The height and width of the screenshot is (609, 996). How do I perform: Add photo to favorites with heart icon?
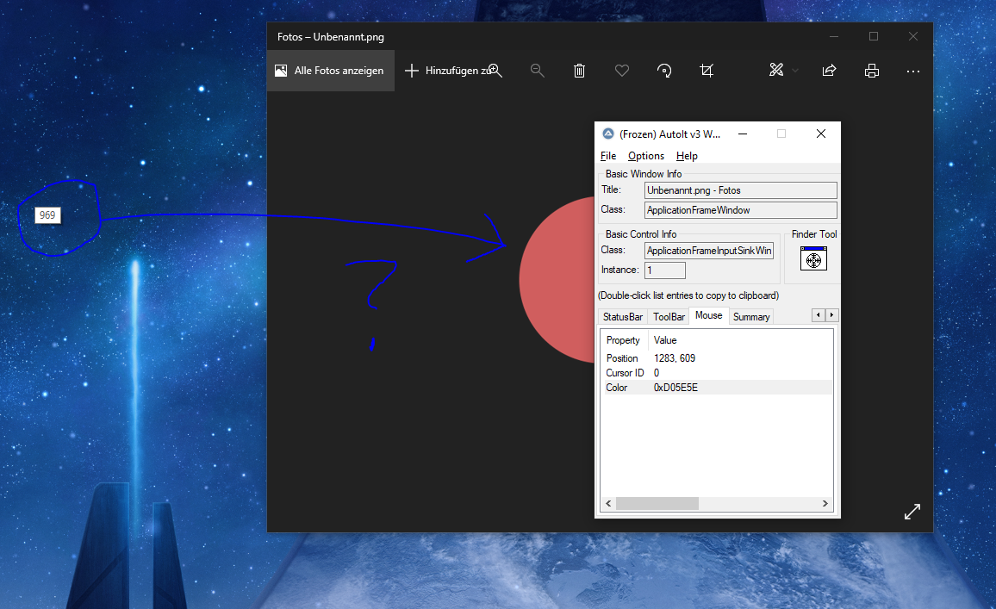622,71
